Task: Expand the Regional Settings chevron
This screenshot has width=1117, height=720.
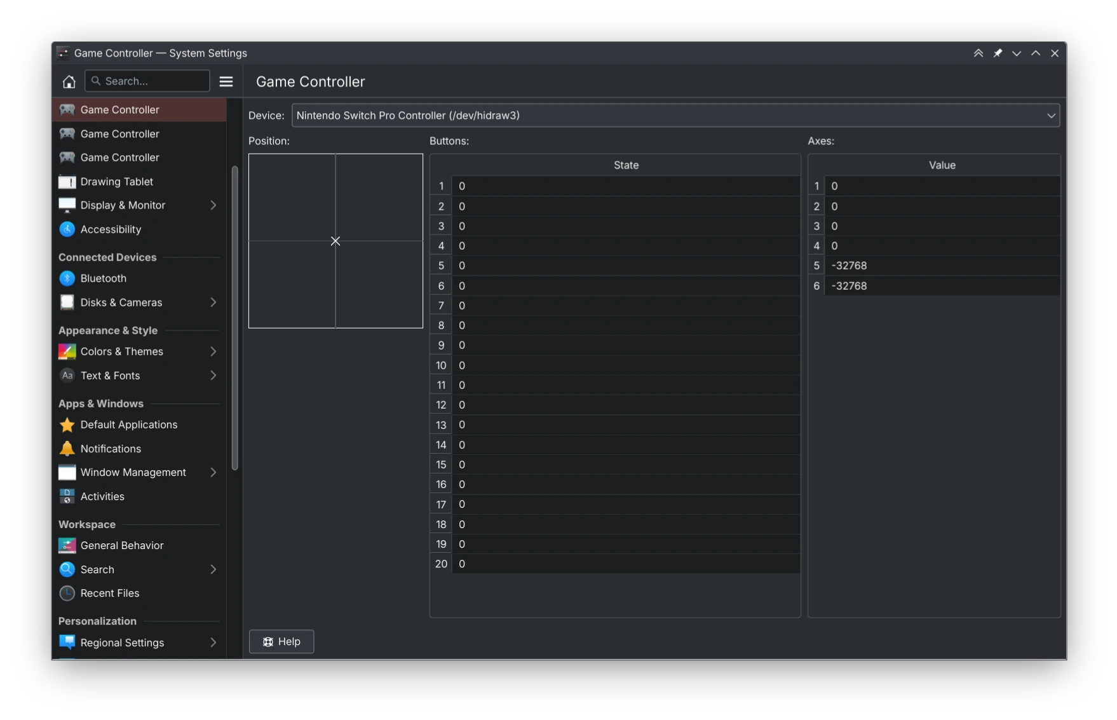Action: tap(213, 642)
